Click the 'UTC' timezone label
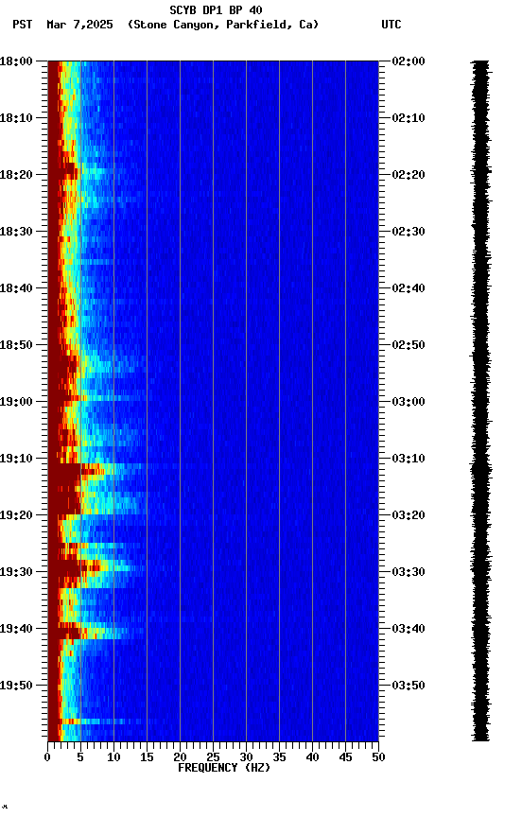Viewport: 522px width, 817px height. 391,25
